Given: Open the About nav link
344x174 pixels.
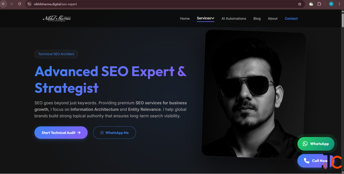Looking at the screenshot, I should (273, 19).
